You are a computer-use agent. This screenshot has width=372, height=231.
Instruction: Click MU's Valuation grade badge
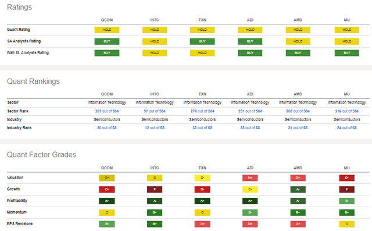point(347,178)
